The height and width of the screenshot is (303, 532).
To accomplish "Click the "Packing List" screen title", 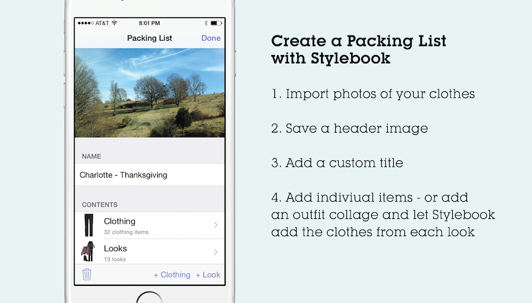I will pos(150,38).
